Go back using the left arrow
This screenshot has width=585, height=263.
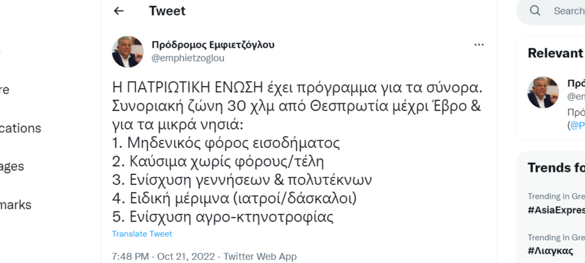pos(119,11)
